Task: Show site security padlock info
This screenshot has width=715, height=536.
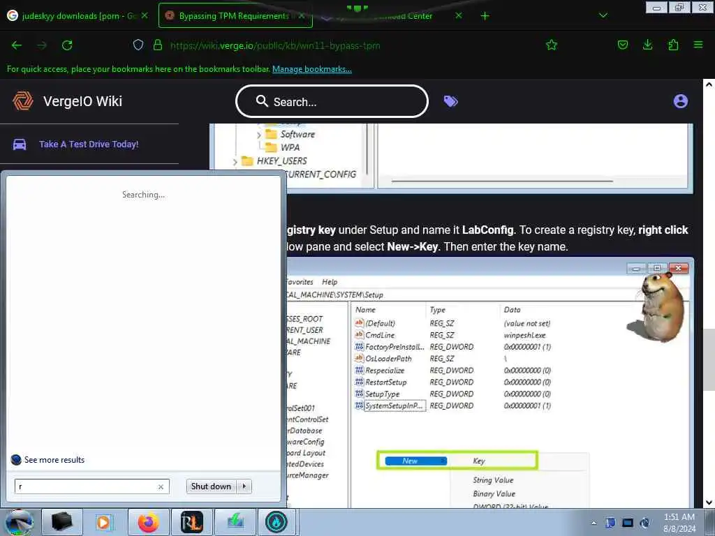Action: tap(158, 45)
